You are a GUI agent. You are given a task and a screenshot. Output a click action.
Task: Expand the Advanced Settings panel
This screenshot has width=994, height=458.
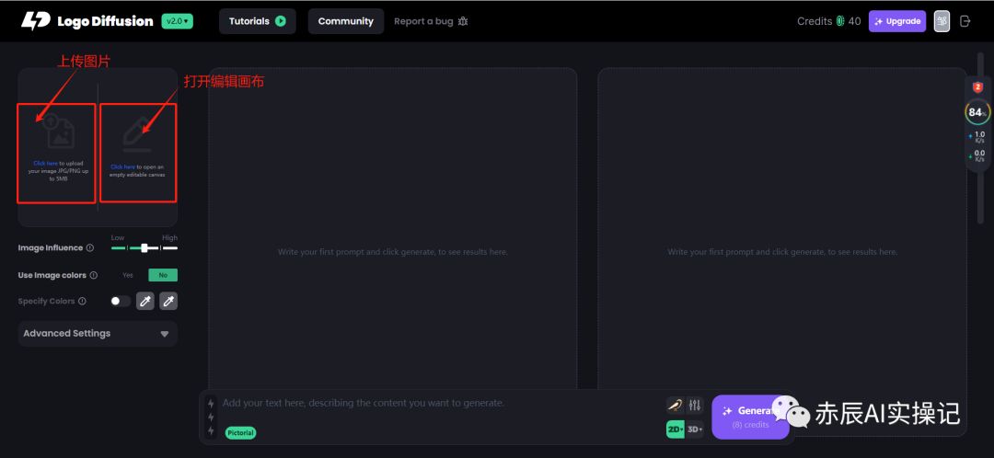tap(98, 333)
